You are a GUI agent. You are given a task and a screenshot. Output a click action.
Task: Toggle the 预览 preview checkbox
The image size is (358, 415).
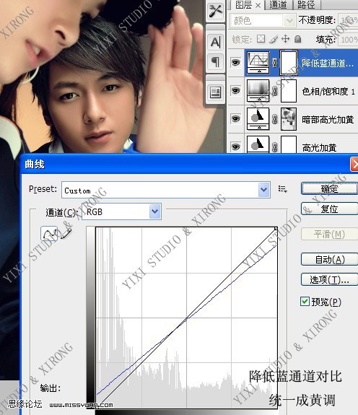pos(305,301)
